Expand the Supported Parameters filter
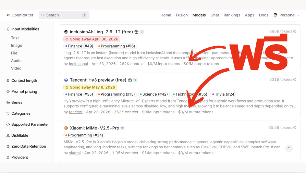Screen dimensions: 306x173 click(x=30, y=124)
